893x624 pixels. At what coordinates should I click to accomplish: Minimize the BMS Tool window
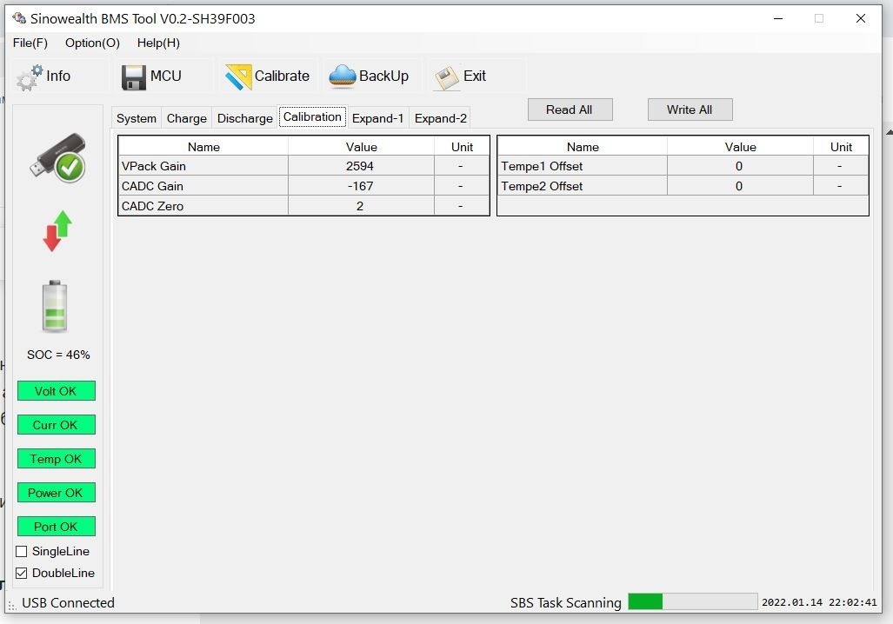(778, 19)
